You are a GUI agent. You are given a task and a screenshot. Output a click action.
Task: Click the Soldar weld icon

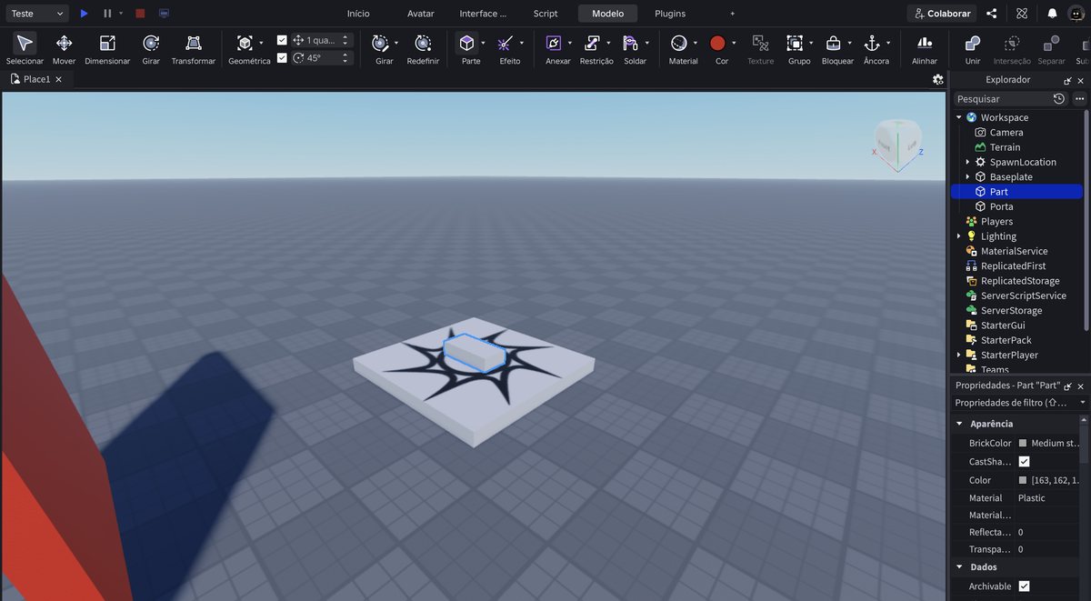pos(631,43)
